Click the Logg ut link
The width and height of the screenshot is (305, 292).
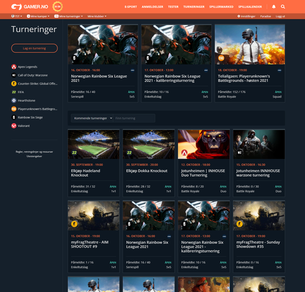(280, 16)
